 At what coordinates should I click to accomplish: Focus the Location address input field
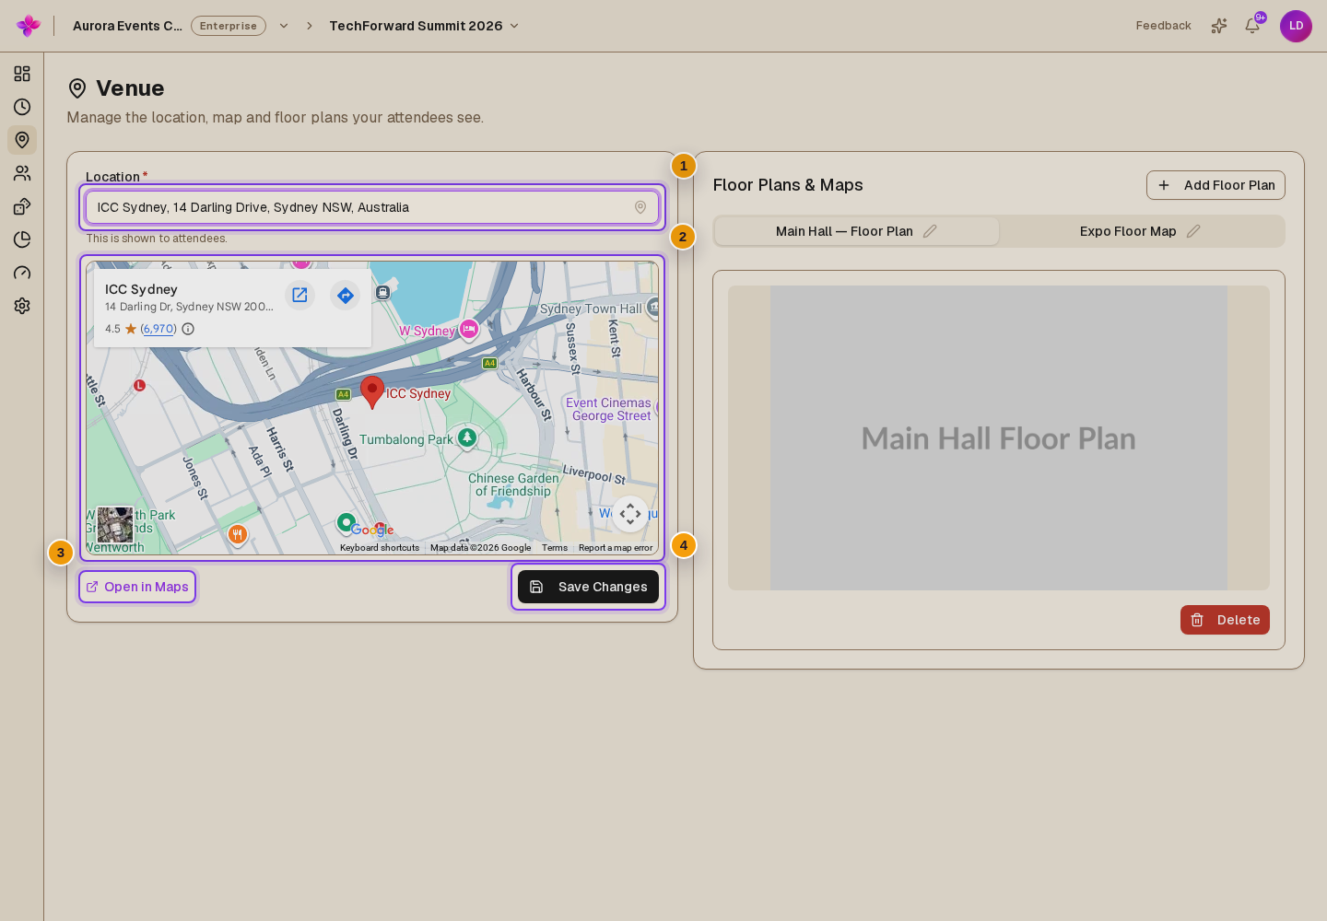click(x=372, y=207)
